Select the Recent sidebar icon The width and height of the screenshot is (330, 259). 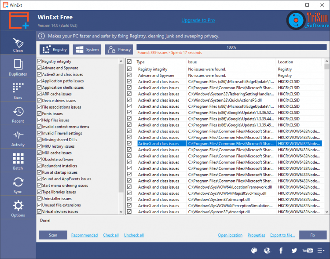(18, 114)
